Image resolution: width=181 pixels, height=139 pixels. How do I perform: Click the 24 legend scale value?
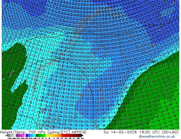click(62, 138)
